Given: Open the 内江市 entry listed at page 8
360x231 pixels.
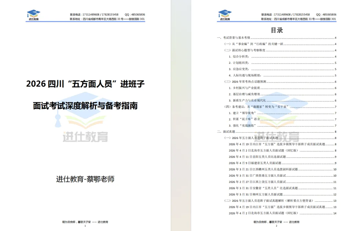Looking at the screenshot, I should tap(282, 144).
